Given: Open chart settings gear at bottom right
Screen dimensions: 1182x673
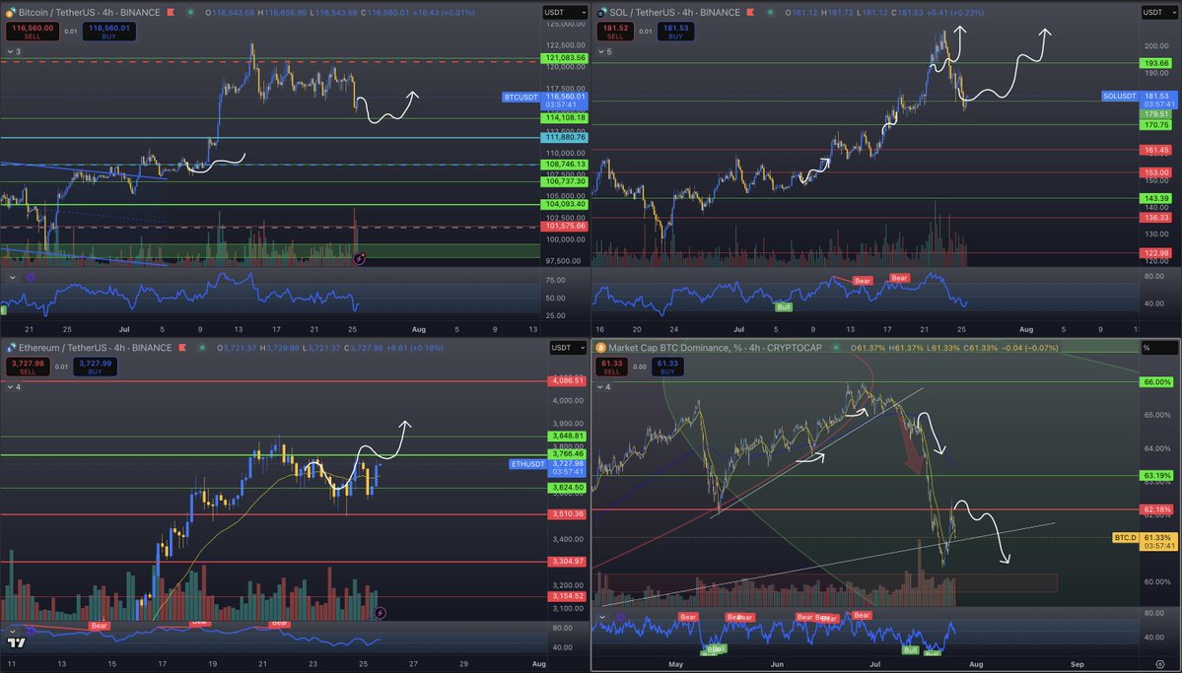Looking at the screenshot, I should 1159,664.
